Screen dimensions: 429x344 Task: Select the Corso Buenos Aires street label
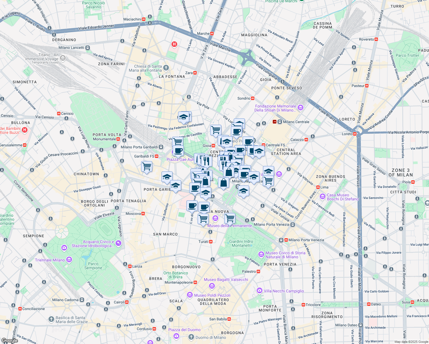coord(305,205)
